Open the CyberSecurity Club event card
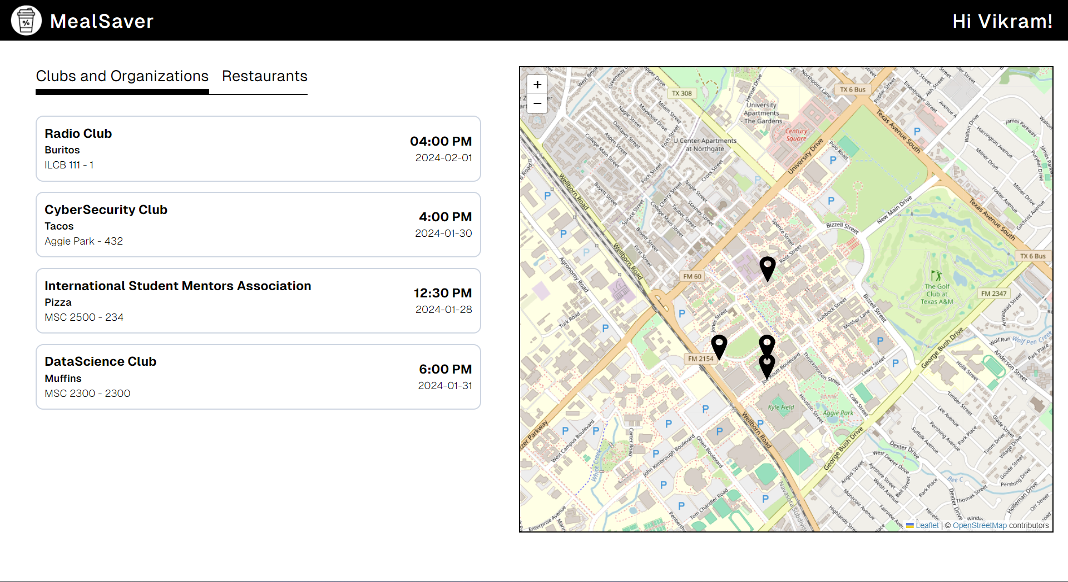The width and height of the screenshot is (1068, 582). click(x=258, y=225)
